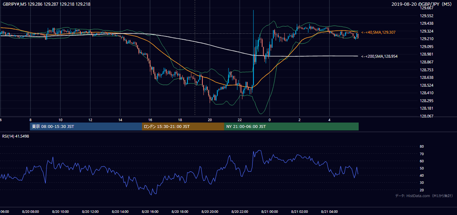Select the NY 21:00-06:00 JST session bar

[291, 126]
